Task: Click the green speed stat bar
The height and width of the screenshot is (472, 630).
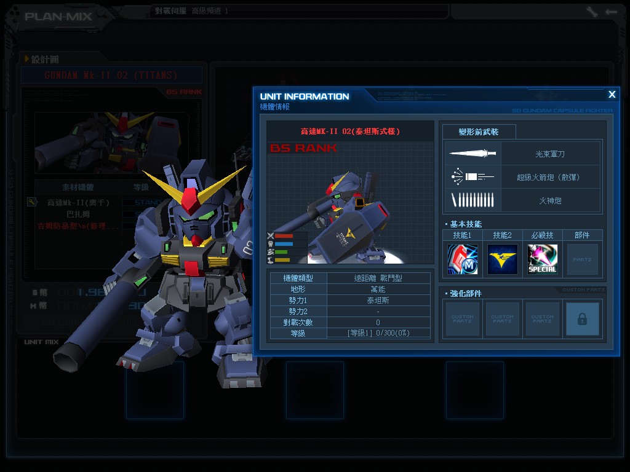Action: click(281, 252)
